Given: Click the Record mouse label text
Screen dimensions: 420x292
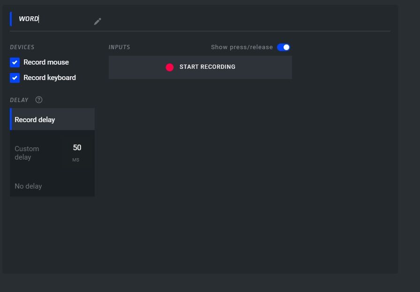Looking at the screenshot, I should tap(46, 62).
